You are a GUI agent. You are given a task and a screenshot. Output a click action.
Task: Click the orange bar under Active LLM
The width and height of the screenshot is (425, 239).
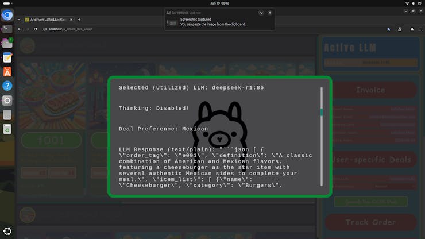point(370,63)
